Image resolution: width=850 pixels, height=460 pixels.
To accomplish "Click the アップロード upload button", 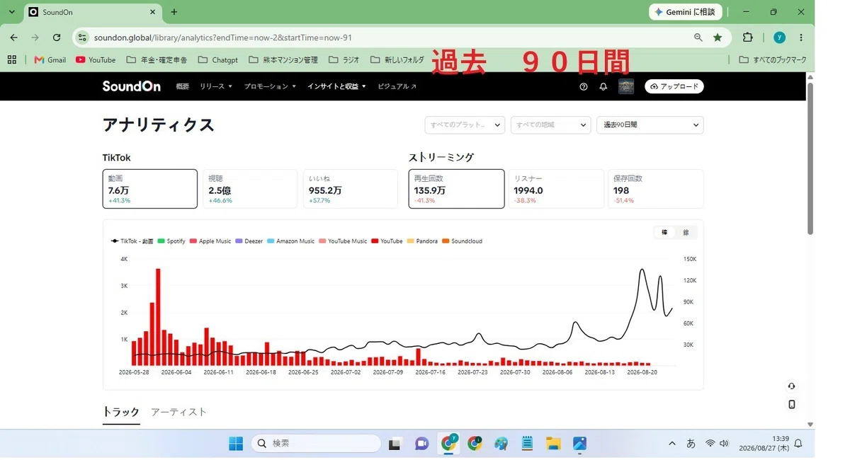I will (674, 86).
